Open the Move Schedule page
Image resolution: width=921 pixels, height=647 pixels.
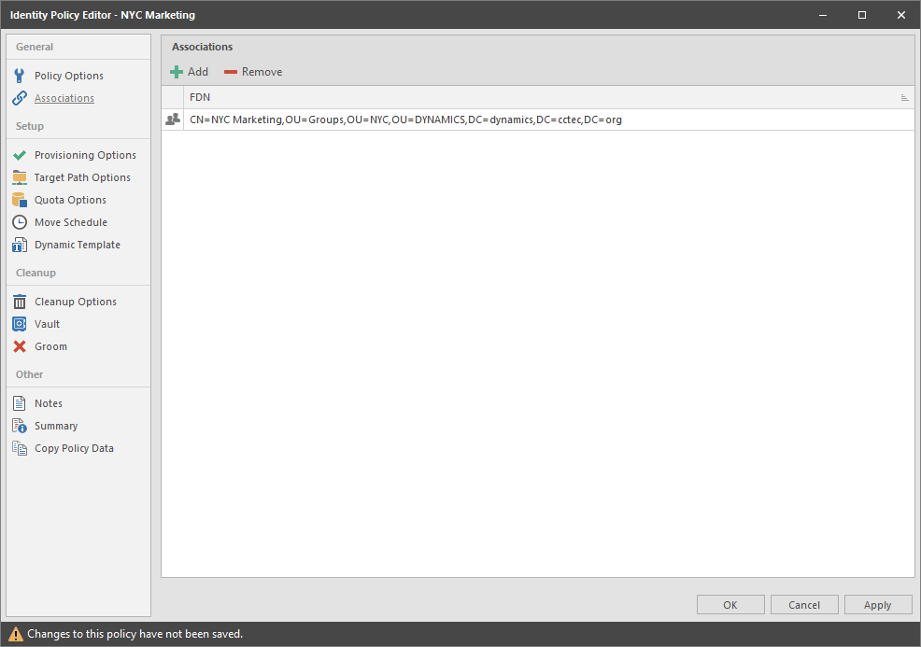[x=71, y=222]
